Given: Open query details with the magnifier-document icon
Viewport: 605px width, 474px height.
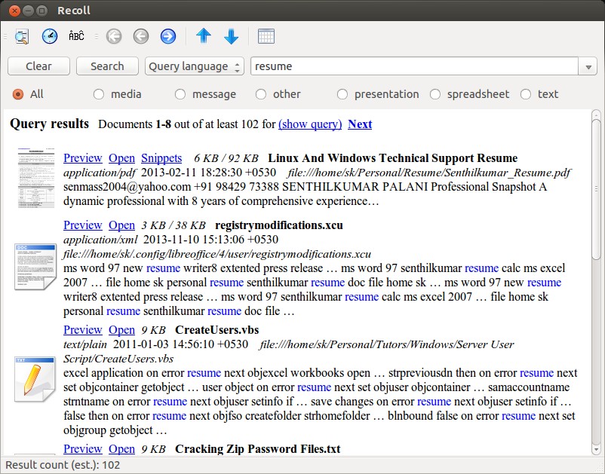Looking at the screenshot, I should pos(20,35).
